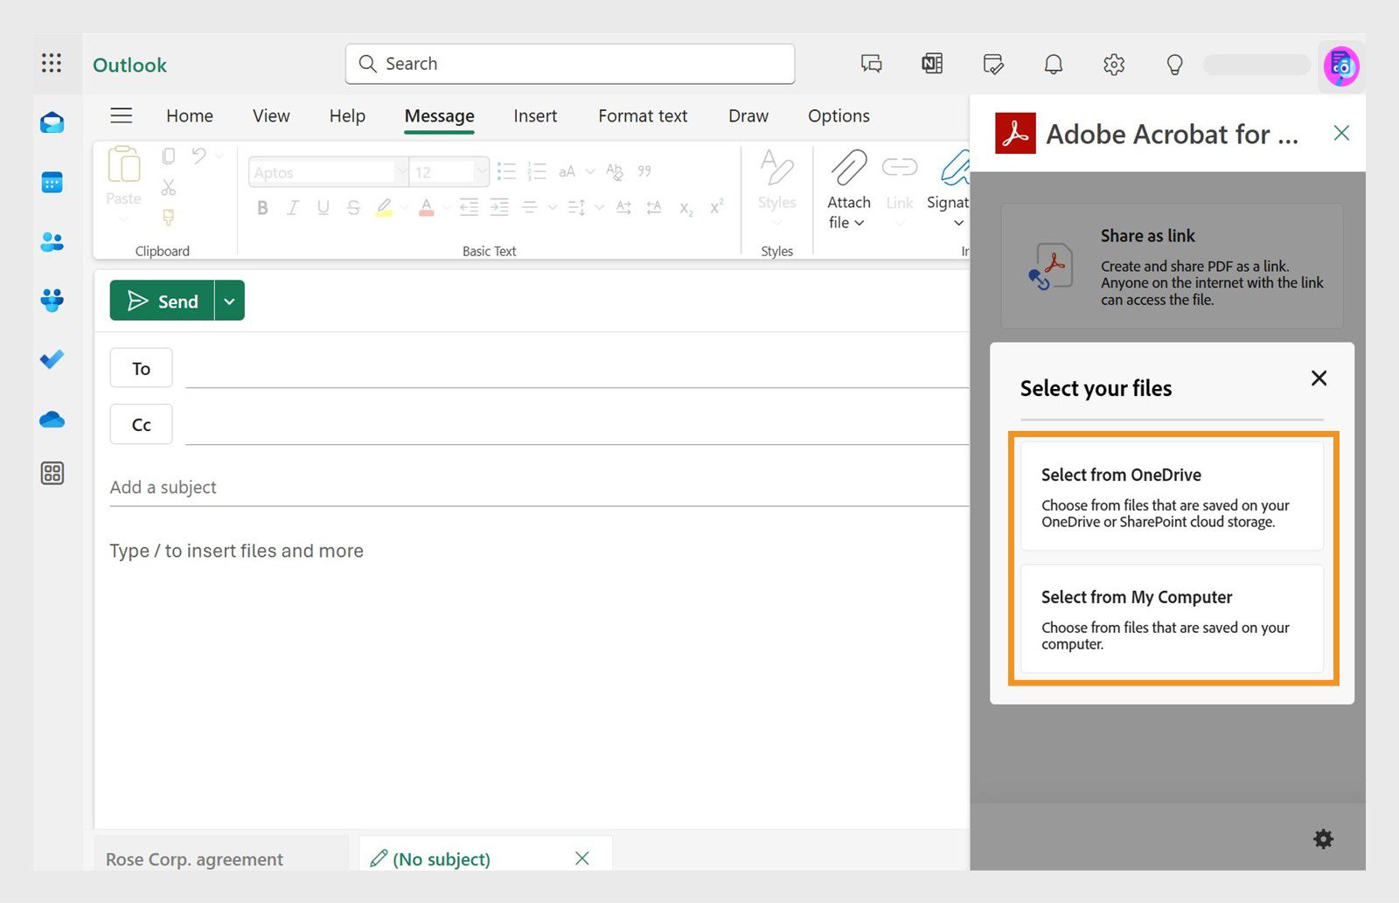1399x903 pixels.
Task: Click the Send button
Action: (166, 300)
